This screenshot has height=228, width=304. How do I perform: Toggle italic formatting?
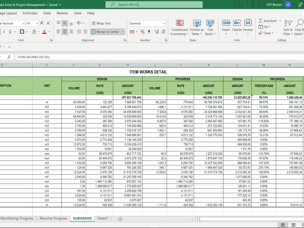[x=4, y=32]
